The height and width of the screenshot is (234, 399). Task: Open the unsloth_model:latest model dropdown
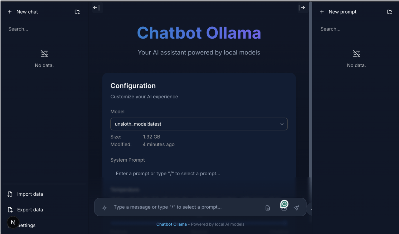[x=199, y=124]
